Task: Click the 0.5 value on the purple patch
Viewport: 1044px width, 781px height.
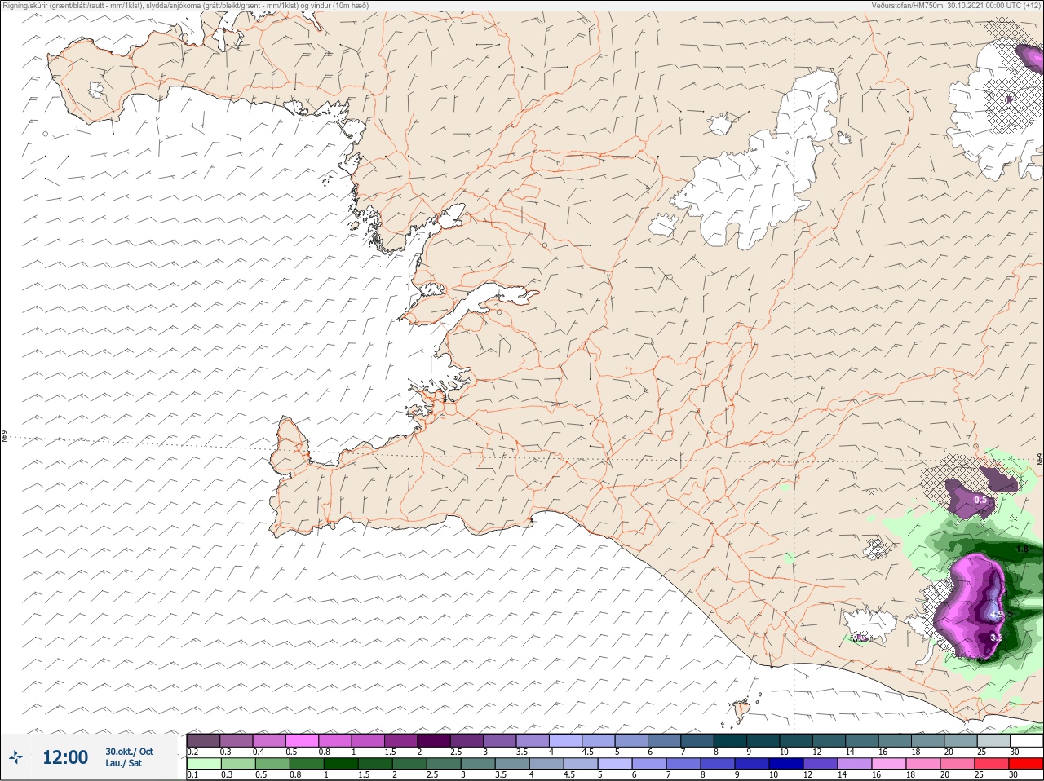Action: pyautogui.click(x=980, y=500)
